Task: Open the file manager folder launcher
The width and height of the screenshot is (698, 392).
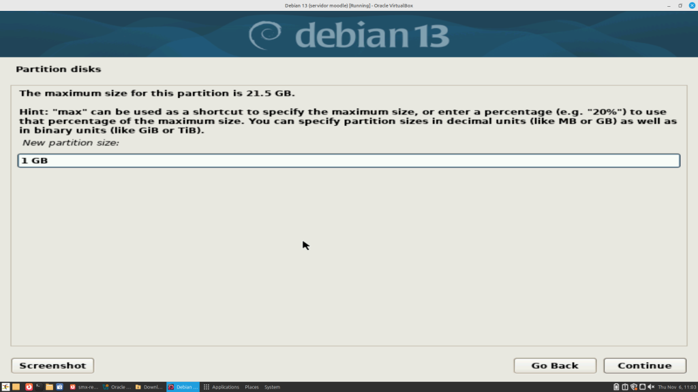Action: [49, 387]
